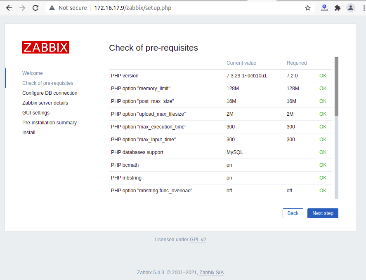Open the Extensions puzzle icon
The width and height of the screenshot is (366, 280).
pos(337,8)
